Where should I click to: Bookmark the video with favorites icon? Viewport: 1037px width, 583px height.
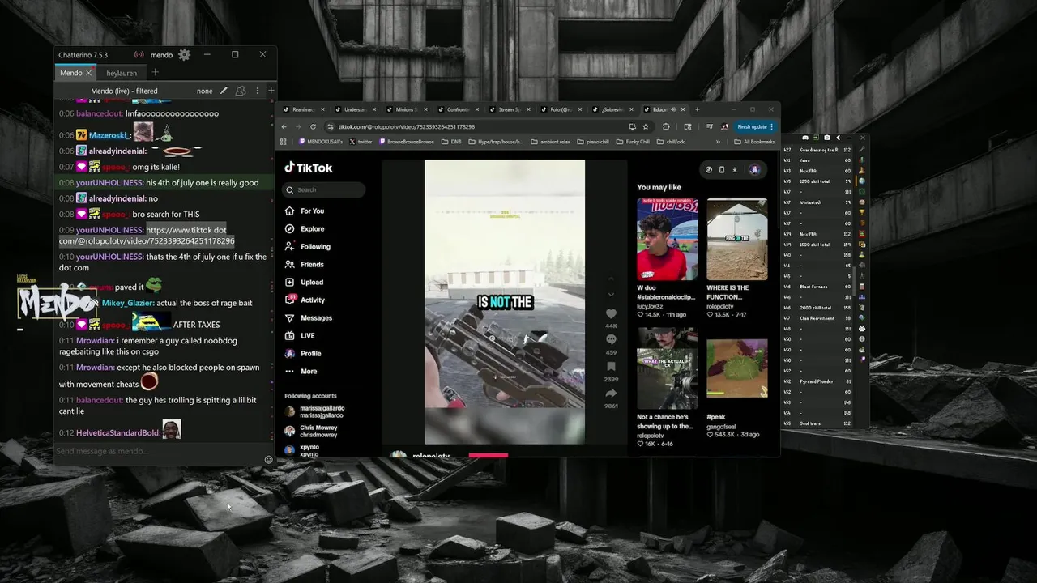click(x=611, y=367)
